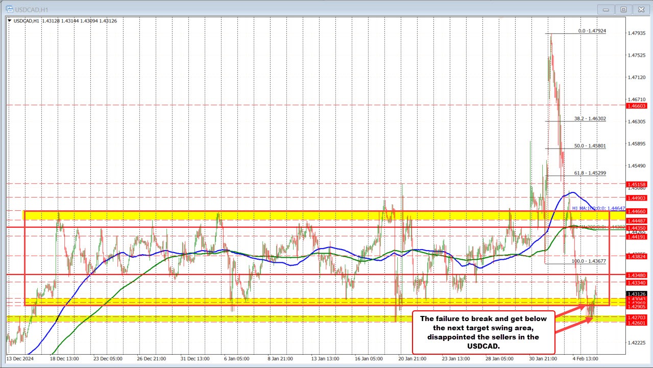Click the price axis value 1.42225
Screen dimensions: 653x368
tap(637, 342)
